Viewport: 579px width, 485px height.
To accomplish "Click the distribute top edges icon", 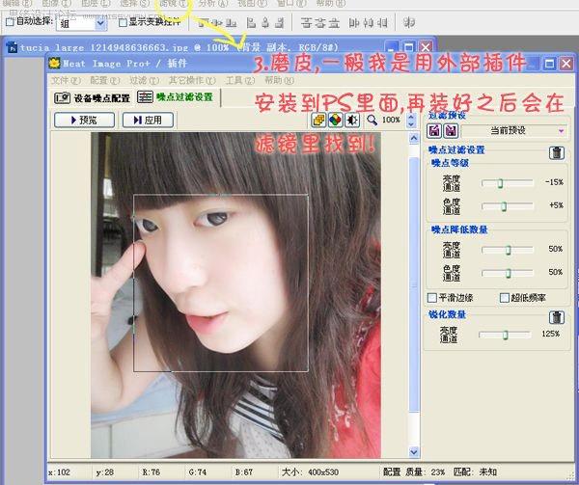I will (x=306, y=23).
